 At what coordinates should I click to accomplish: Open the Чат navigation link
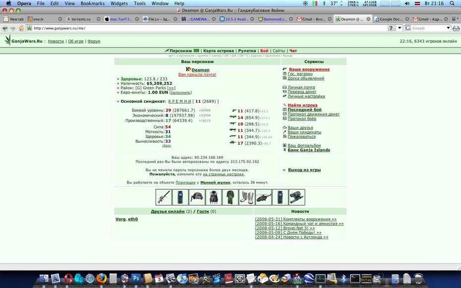click(x=293, y=51)
